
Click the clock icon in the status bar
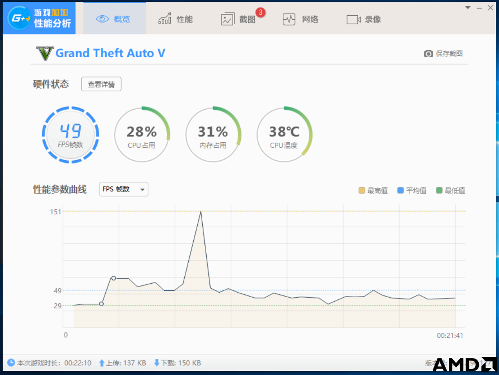tap(11, 362)
